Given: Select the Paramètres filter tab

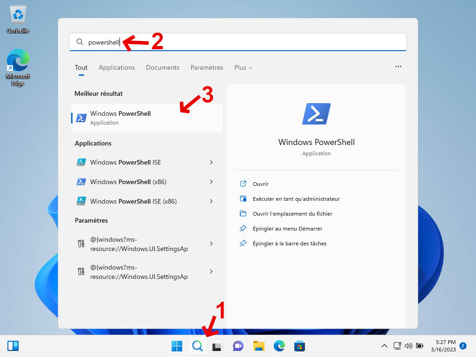Looking at the screenshot, I should click(206, 67).
